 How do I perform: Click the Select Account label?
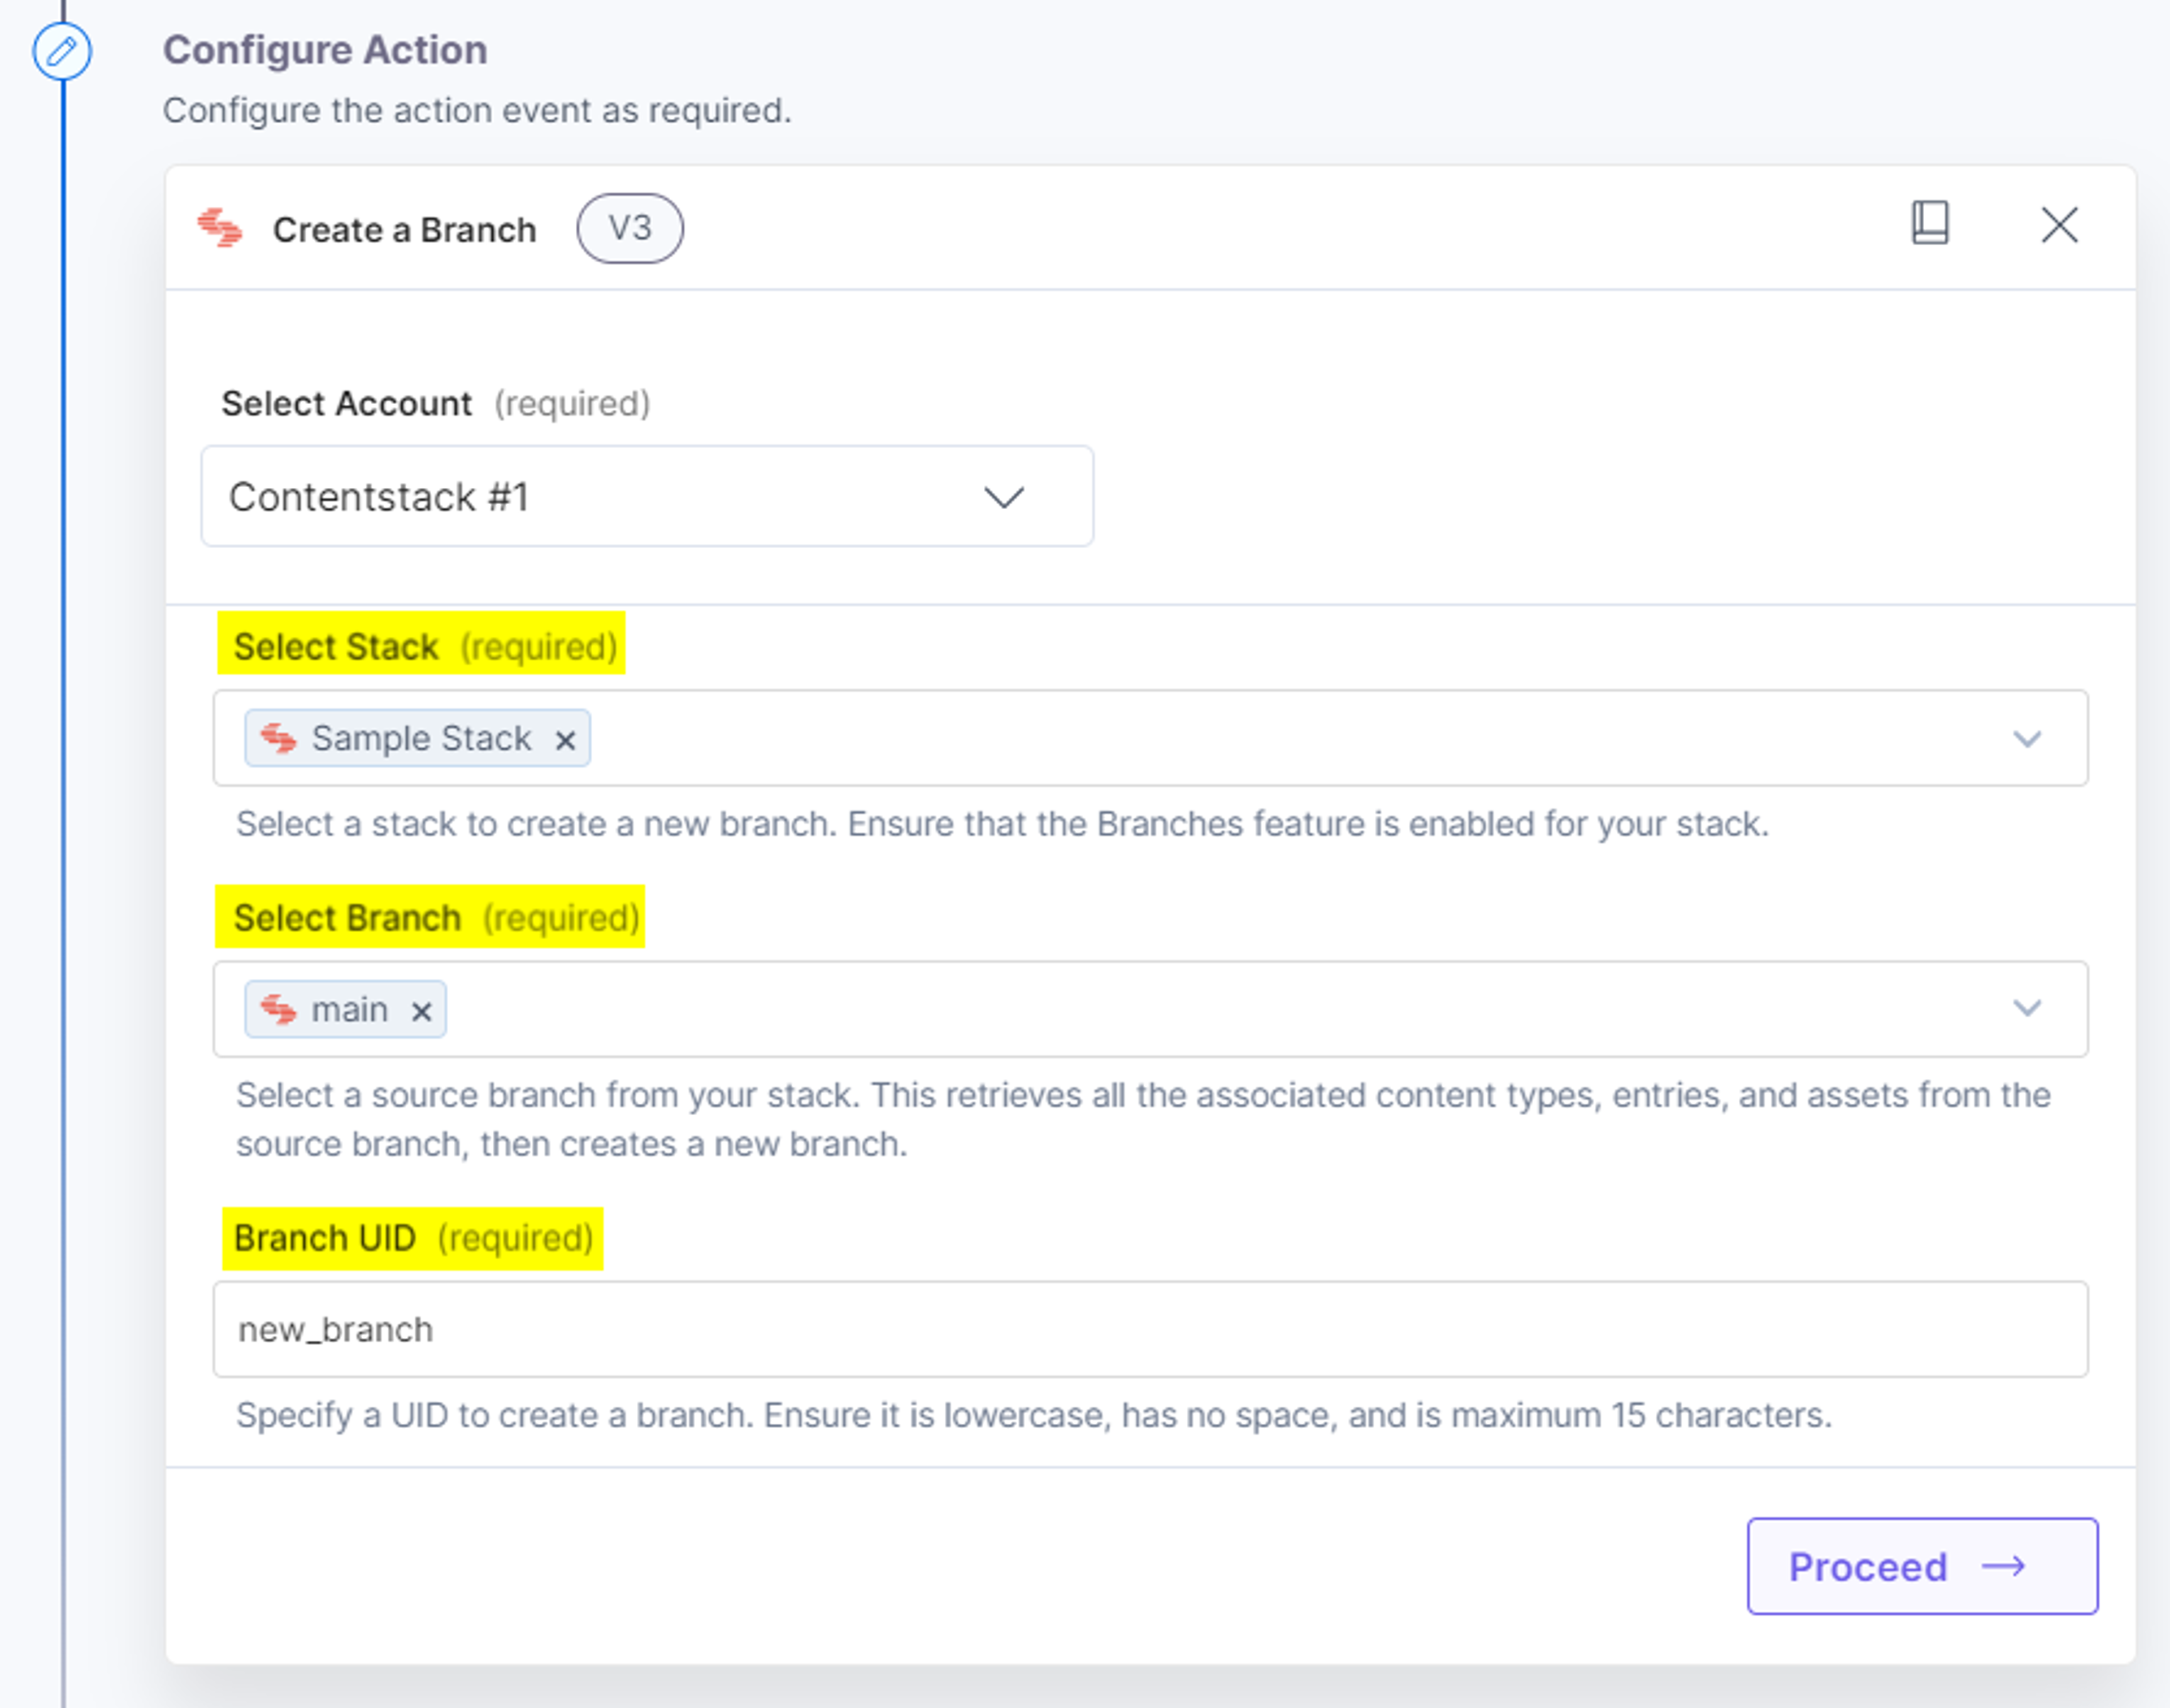click(x=346, y=404)
